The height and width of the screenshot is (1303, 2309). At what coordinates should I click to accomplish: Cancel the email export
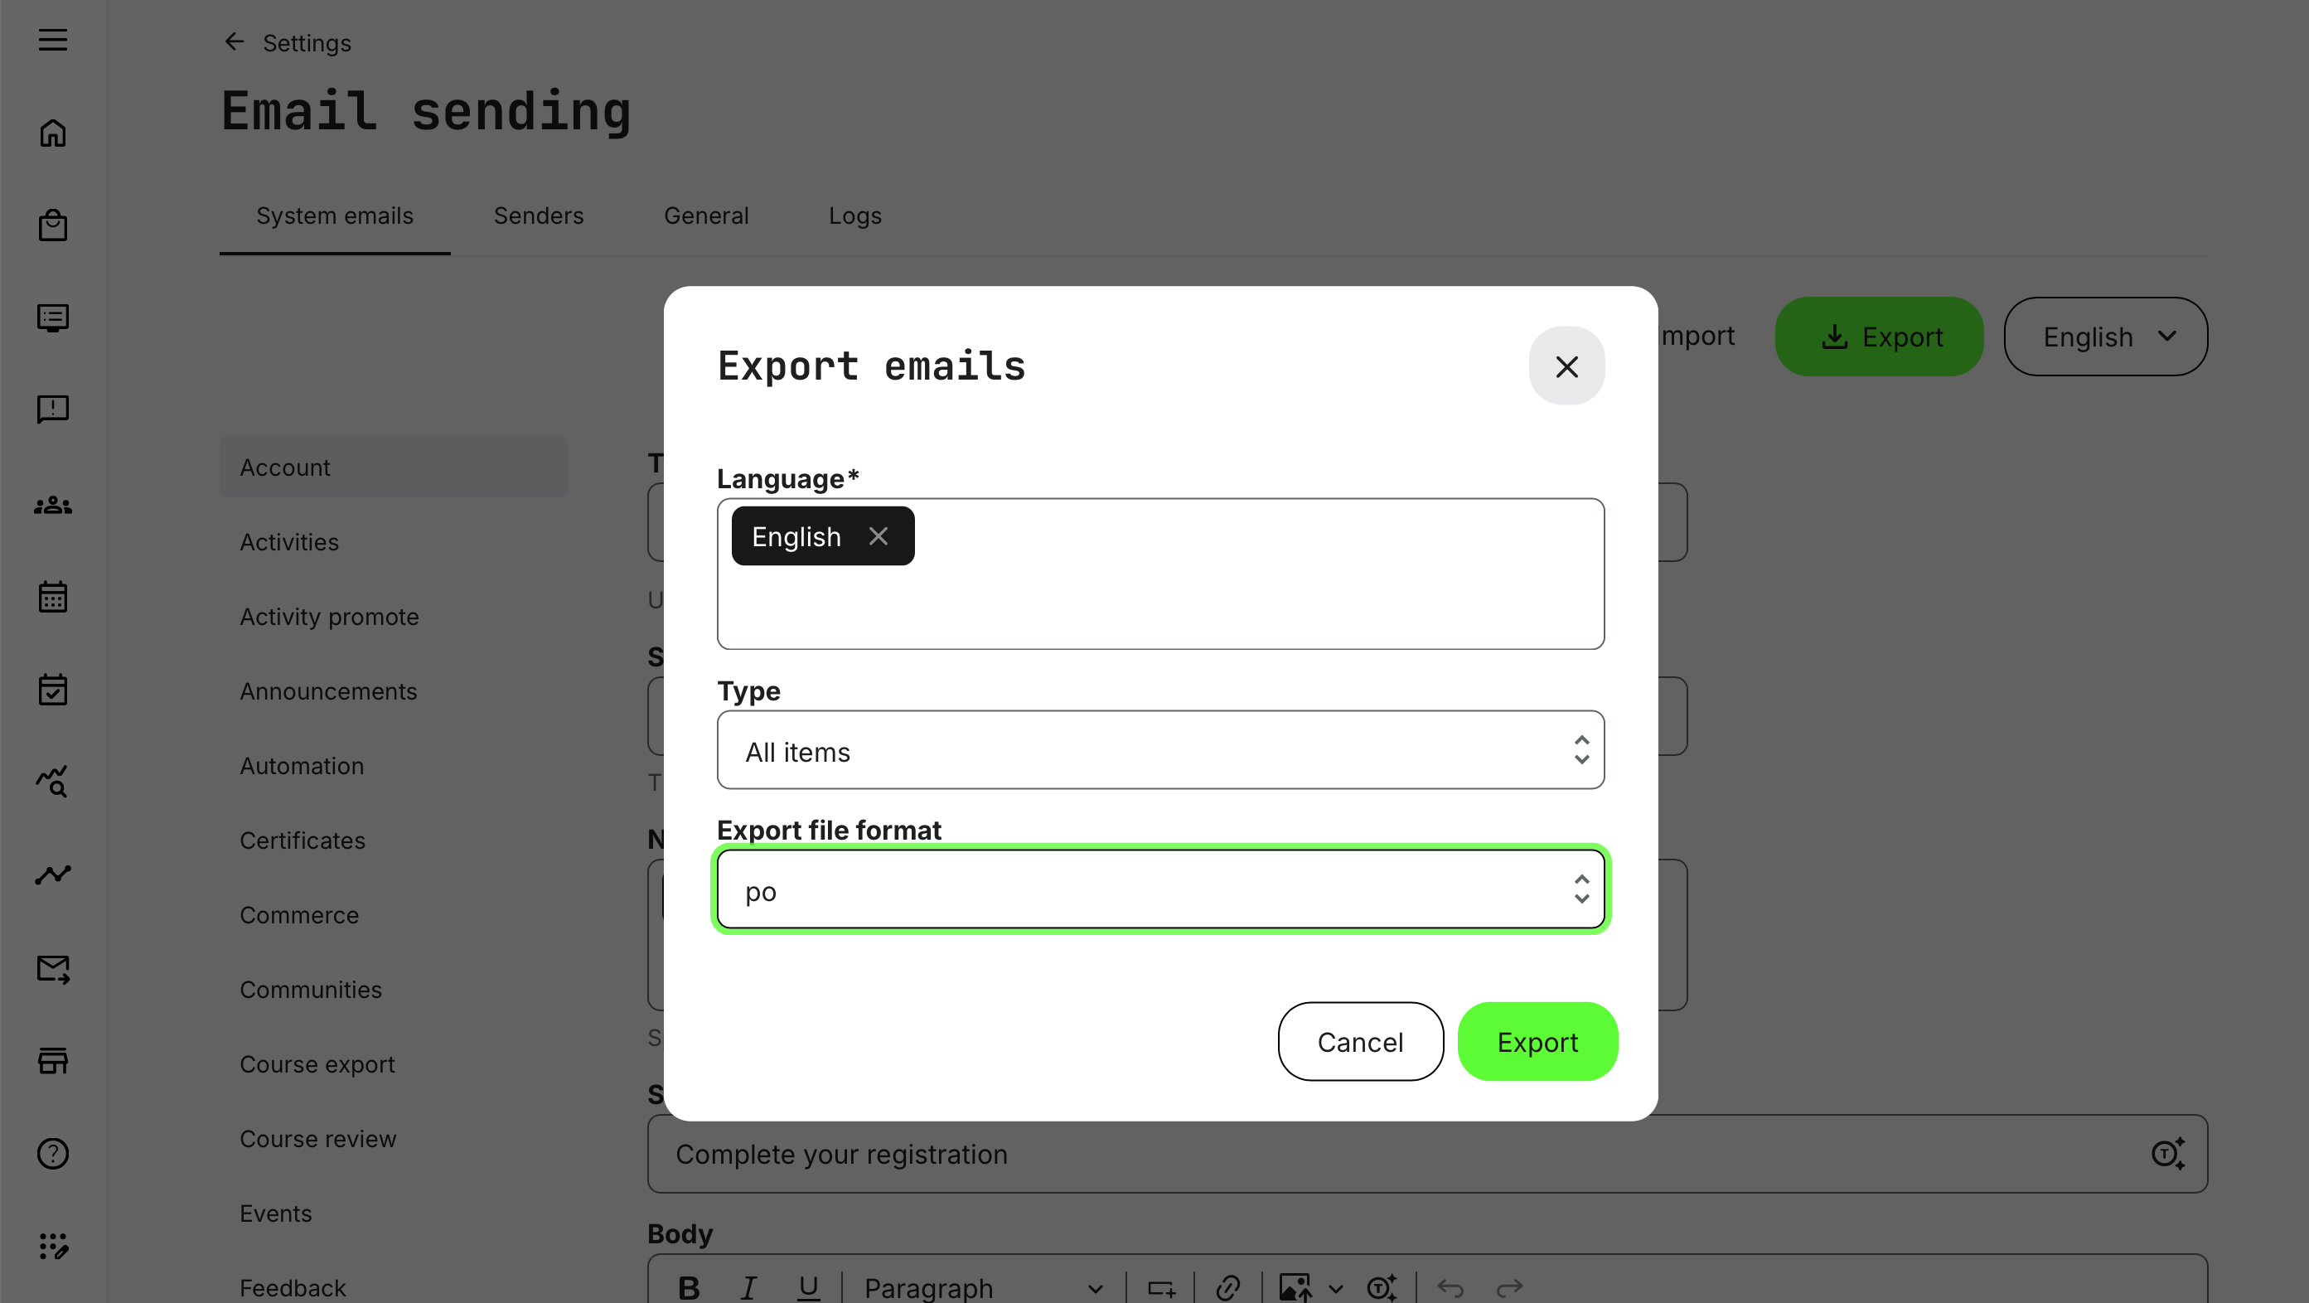coord(1360,1041)
